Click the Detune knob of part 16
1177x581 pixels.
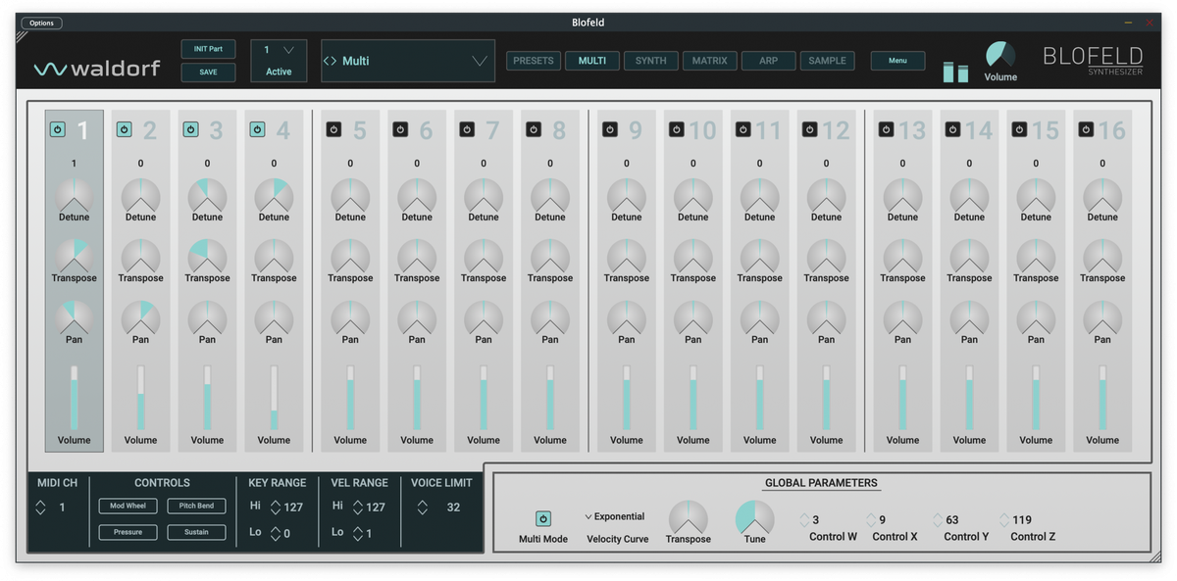point(1102,196)
